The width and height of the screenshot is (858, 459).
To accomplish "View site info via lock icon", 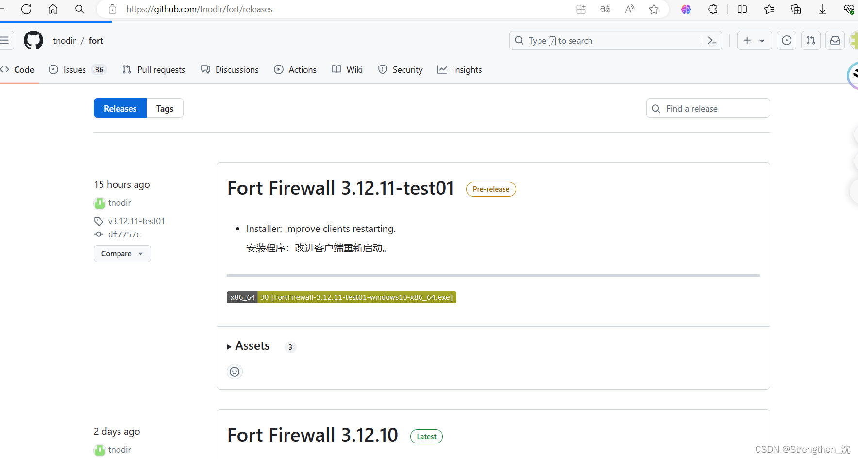I will click(112, 9).
